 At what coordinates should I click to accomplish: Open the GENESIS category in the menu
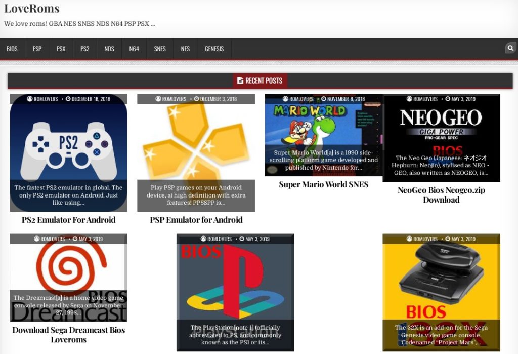click(x=213, y=49)
